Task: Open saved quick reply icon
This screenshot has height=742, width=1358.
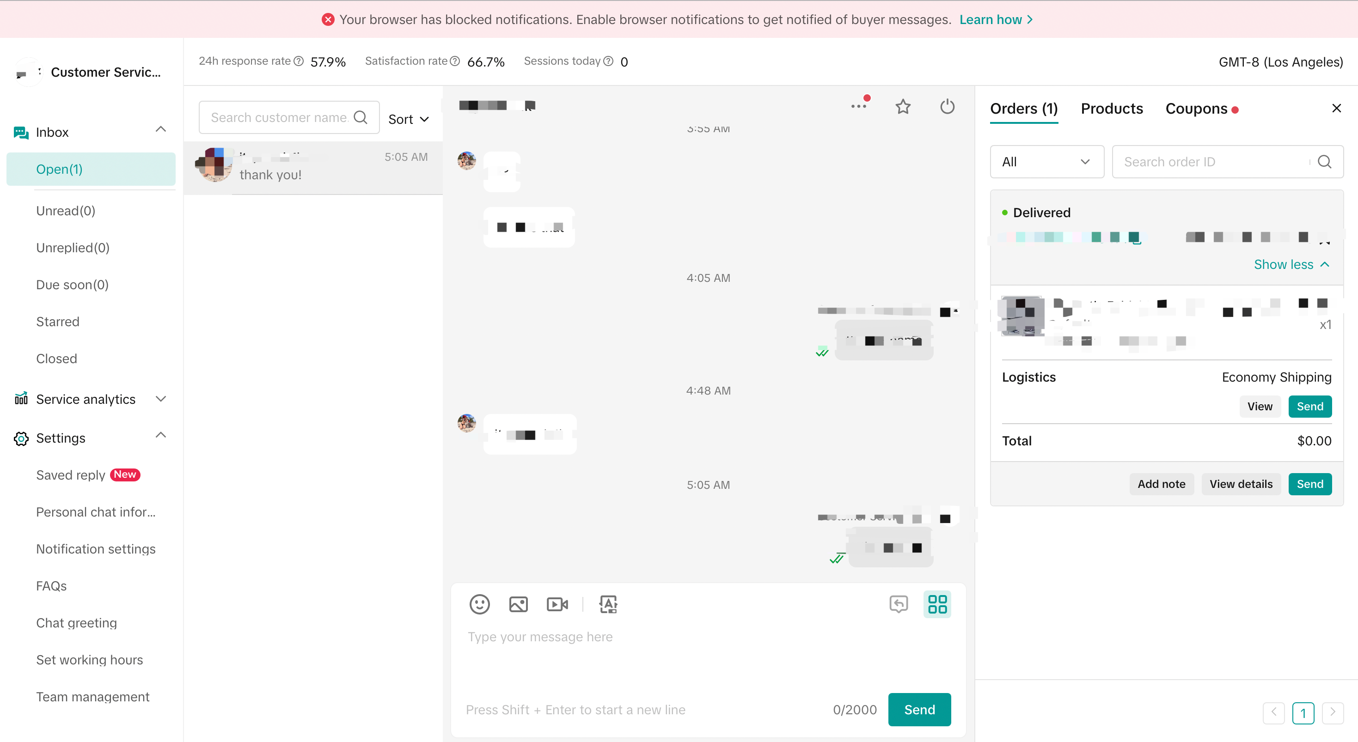Action: click(898, 604)
